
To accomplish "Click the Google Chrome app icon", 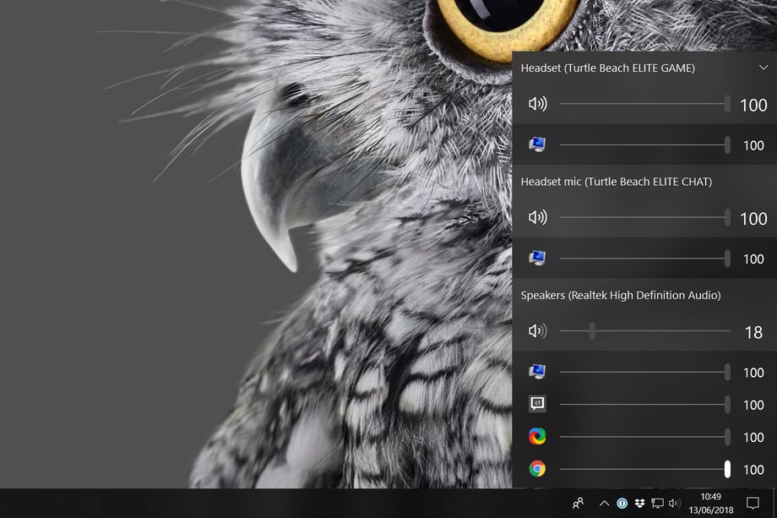I will [x=537, y=469].
